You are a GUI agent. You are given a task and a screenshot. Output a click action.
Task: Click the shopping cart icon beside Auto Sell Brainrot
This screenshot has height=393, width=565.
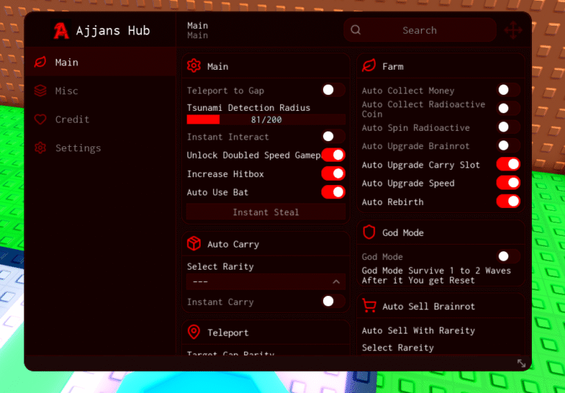pyautogui.click(x=369, y=306)
